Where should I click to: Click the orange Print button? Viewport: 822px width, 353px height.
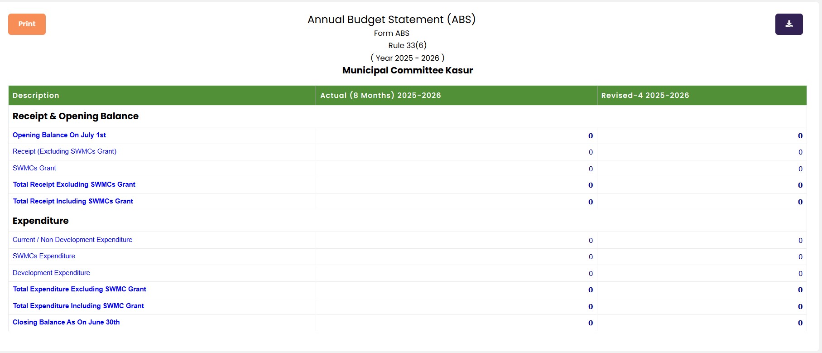coord(27,24)
